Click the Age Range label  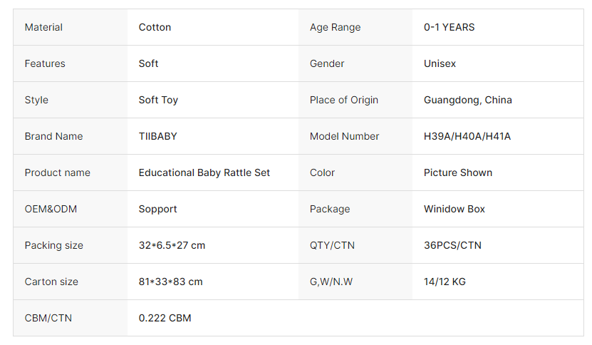pos(335,27)
